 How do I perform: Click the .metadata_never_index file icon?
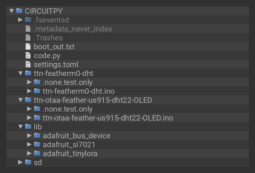[x=28, y=29]
